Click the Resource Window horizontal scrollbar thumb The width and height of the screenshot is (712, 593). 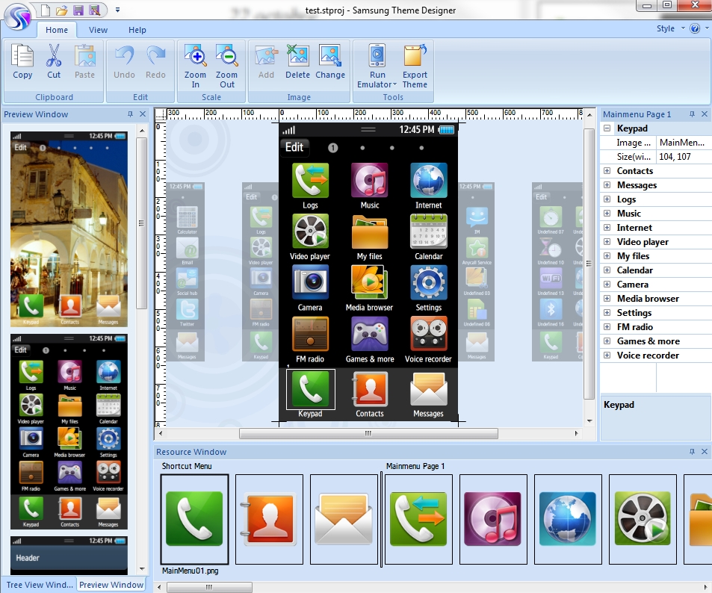click(209, 587)
